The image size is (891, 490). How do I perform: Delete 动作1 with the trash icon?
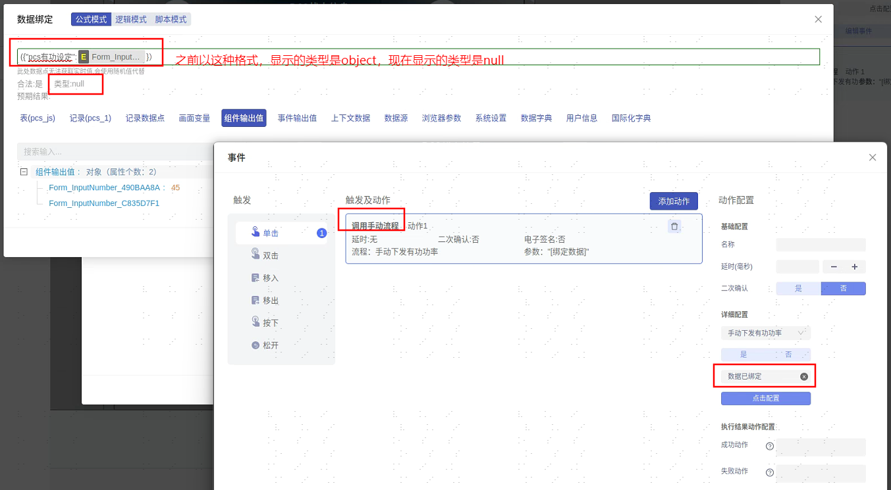point(674,226)
